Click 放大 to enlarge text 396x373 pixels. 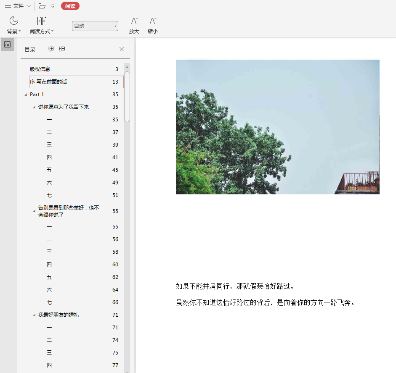(x=134, y=25)
